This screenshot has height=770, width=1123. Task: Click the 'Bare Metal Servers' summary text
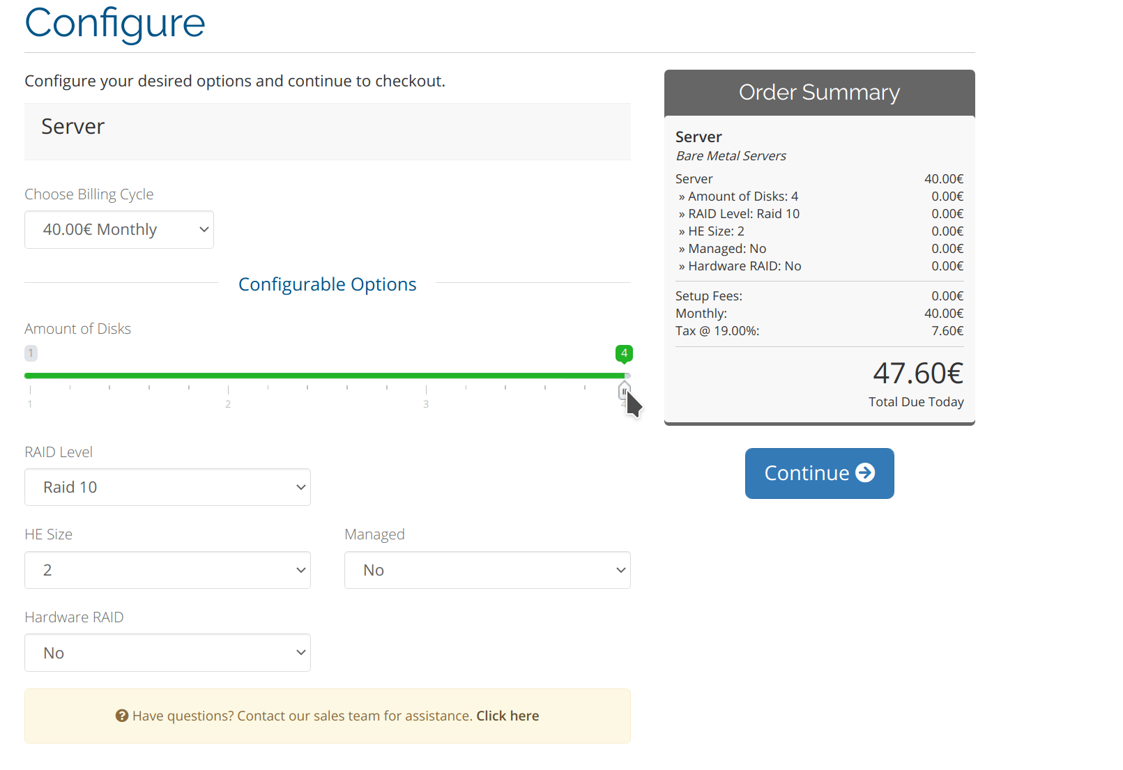[731, 156]
